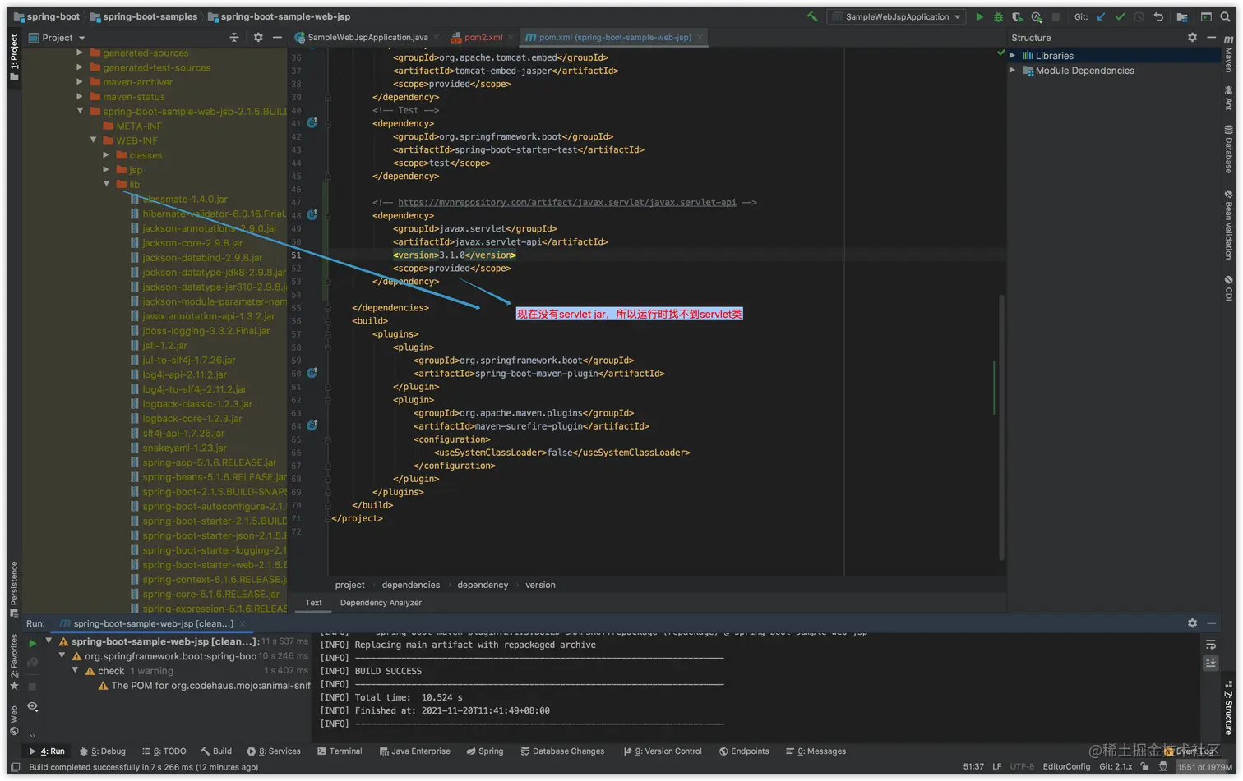Click the Run Anything icon in toolbar

pyautogui.click(x=1206, y=16)
